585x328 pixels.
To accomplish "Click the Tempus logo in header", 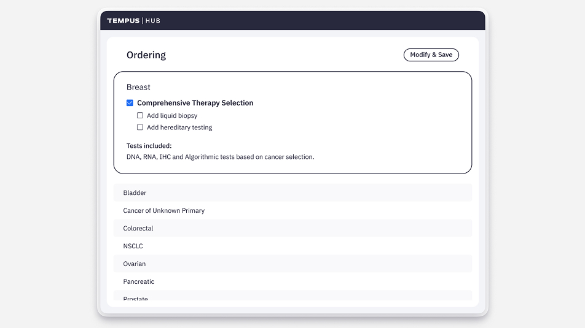I will [123, 21].
